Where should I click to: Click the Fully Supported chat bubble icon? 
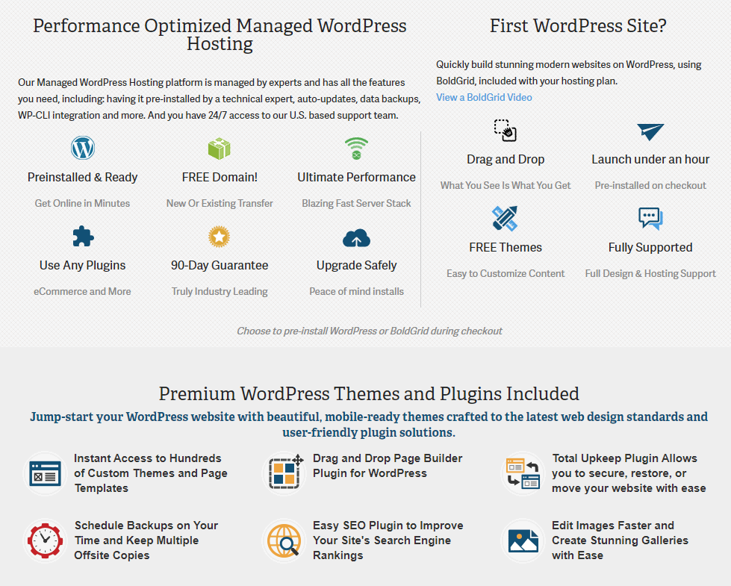pos(650,219)
